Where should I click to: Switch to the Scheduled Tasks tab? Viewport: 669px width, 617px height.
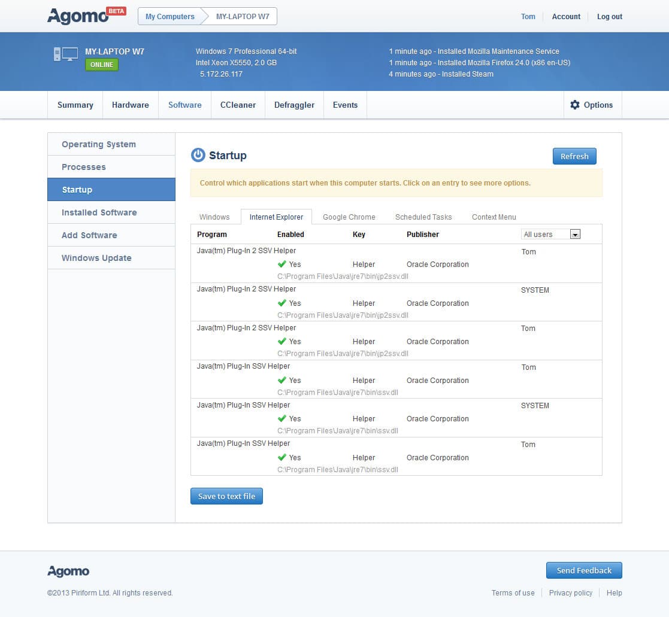click(x=423, y=217)
